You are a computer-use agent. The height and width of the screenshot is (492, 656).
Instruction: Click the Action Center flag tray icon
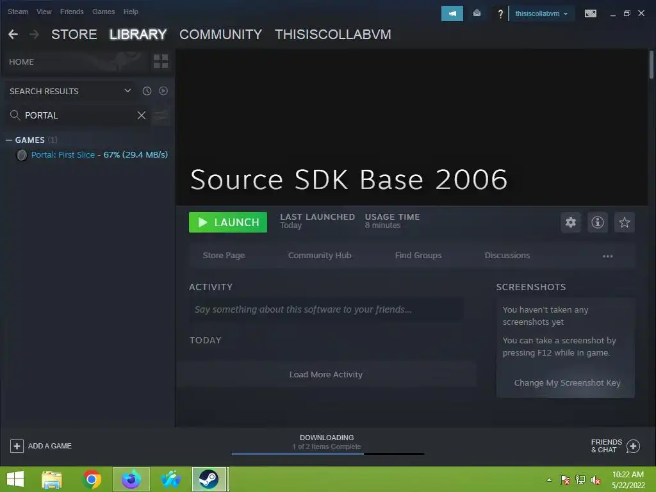pyautogui.click(x=564, y=480)
